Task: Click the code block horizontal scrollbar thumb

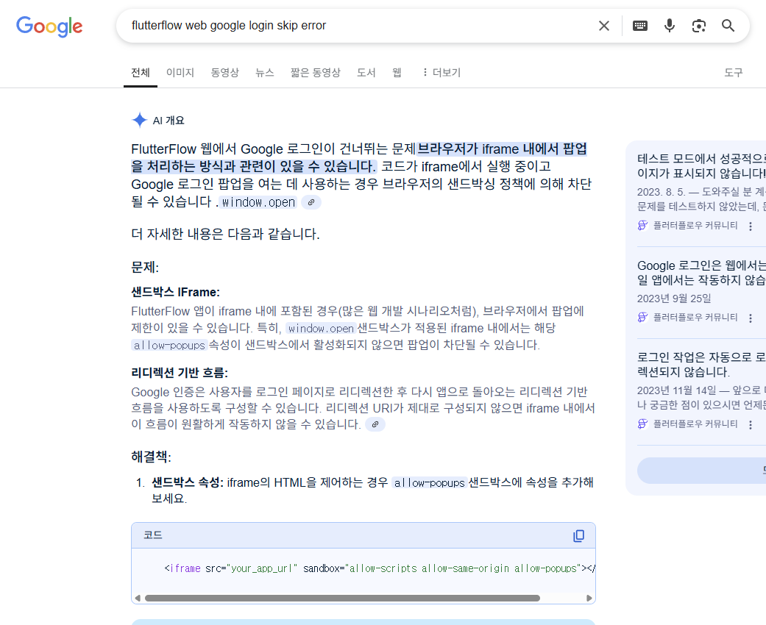Action: (x=342, y=598)
